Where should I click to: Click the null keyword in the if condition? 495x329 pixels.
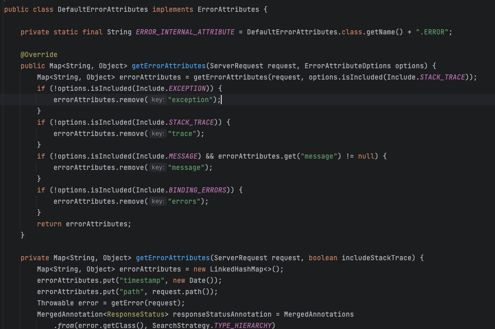coord(366,157)
